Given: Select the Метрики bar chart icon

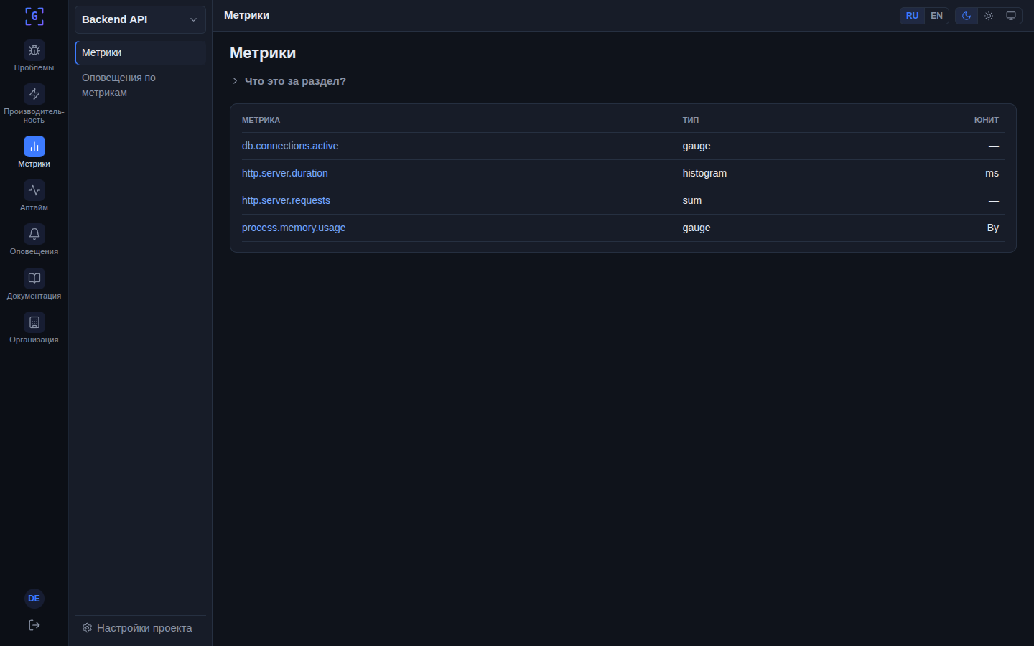Looking at the screenshot, I should click(34, 146).
